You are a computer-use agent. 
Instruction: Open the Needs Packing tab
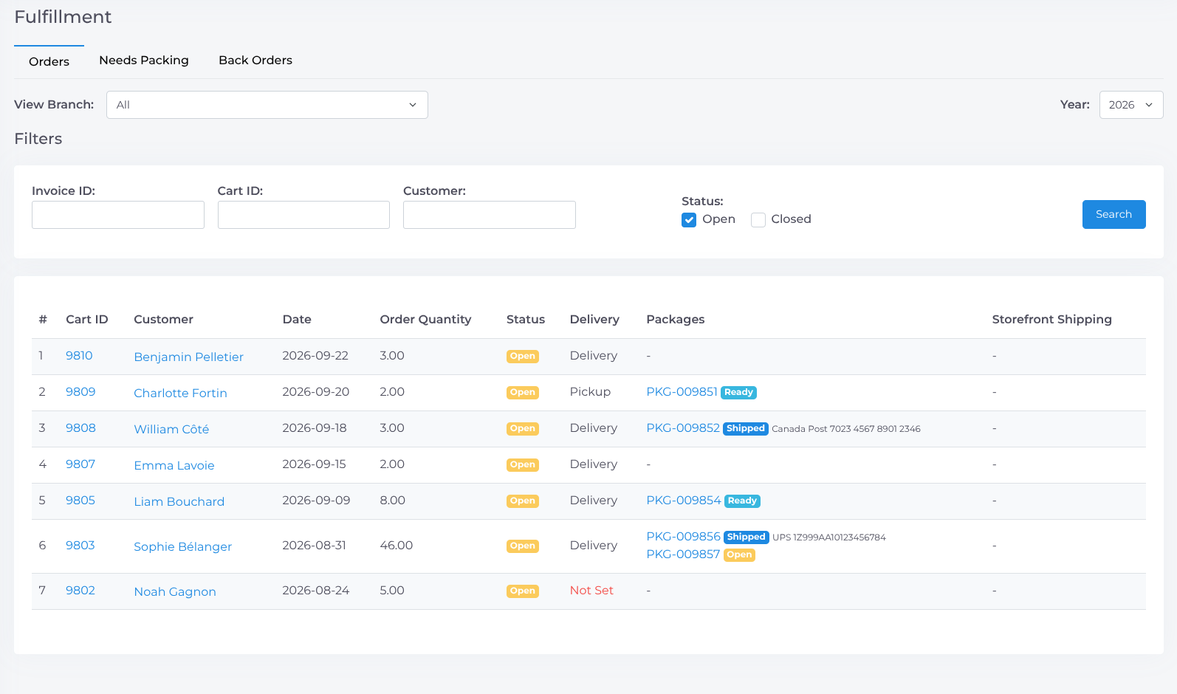pos(144,61)
